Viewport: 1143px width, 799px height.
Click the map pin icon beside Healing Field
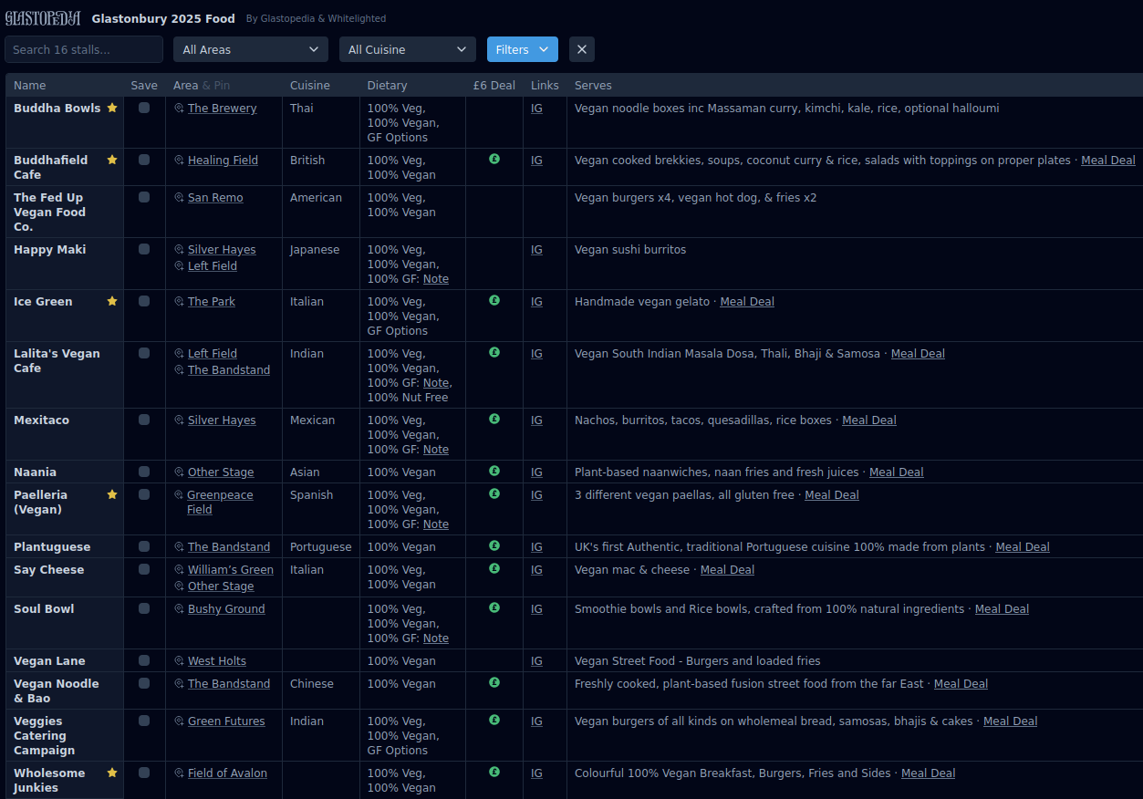[x=179, y=161]
